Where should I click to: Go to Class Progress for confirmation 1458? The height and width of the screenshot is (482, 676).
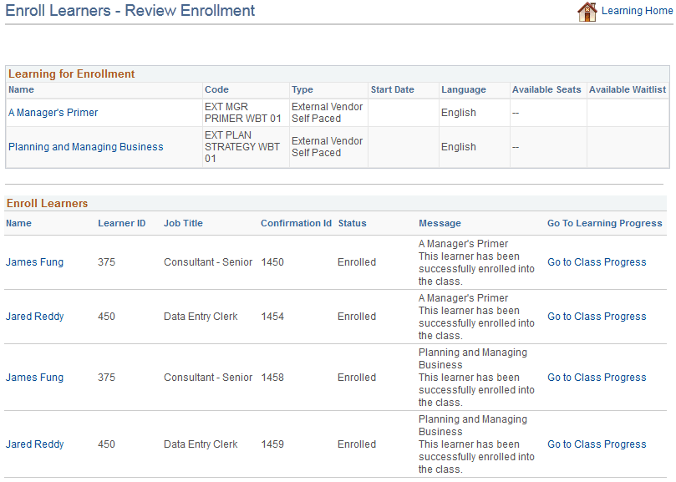(x=596, y=377)
